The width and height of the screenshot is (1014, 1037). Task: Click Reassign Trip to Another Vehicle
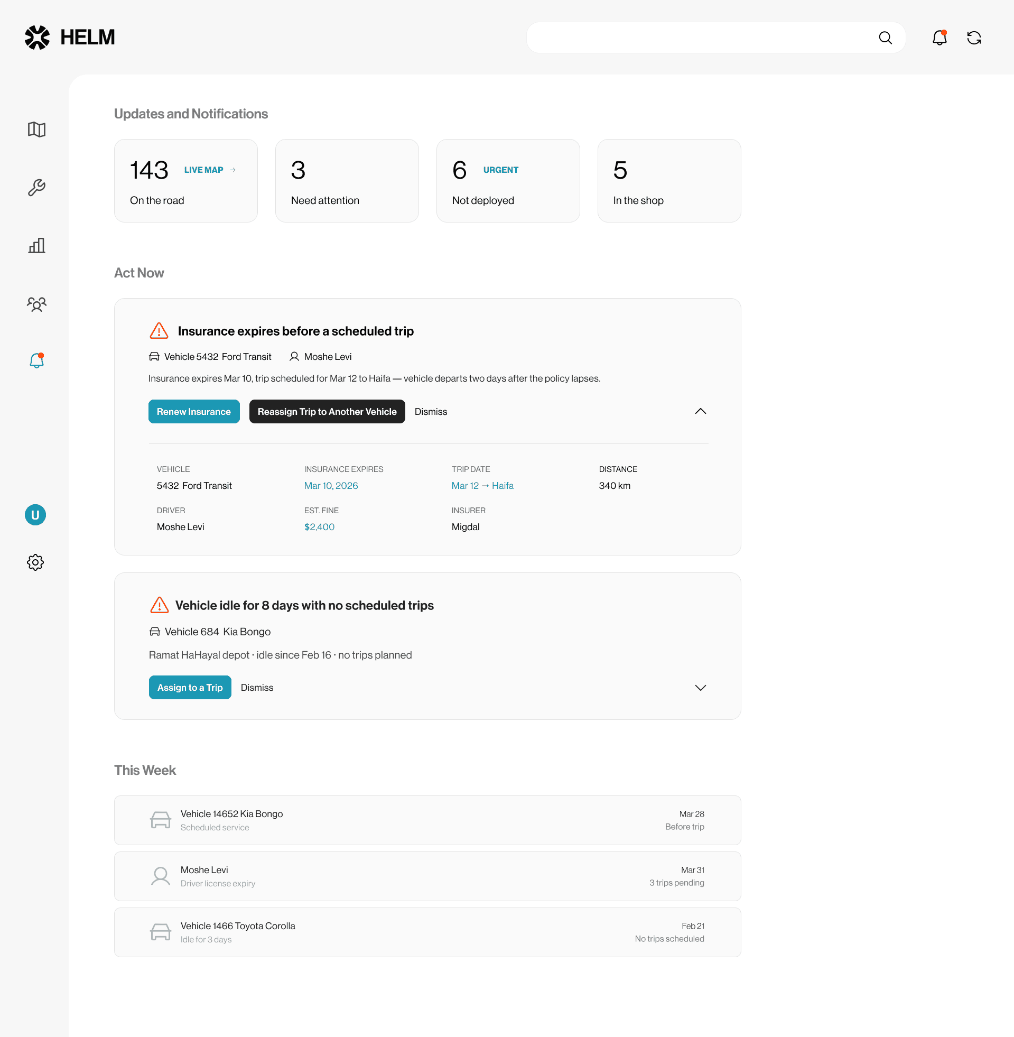click(x=327, y=412)
